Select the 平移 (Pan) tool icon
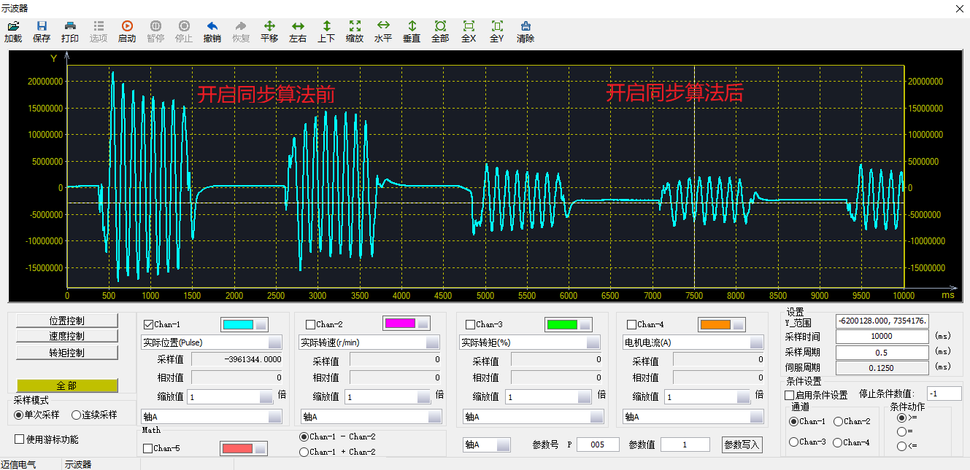This screenshot has width=970, height=470. tap(269, 26)
